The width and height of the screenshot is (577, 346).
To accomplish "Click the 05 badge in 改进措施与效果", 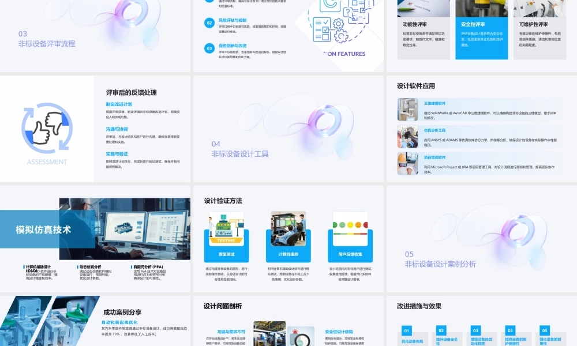I will point(545,330).
